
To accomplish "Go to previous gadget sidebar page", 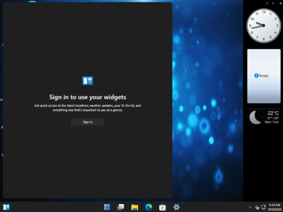I will tap(267, 3).
